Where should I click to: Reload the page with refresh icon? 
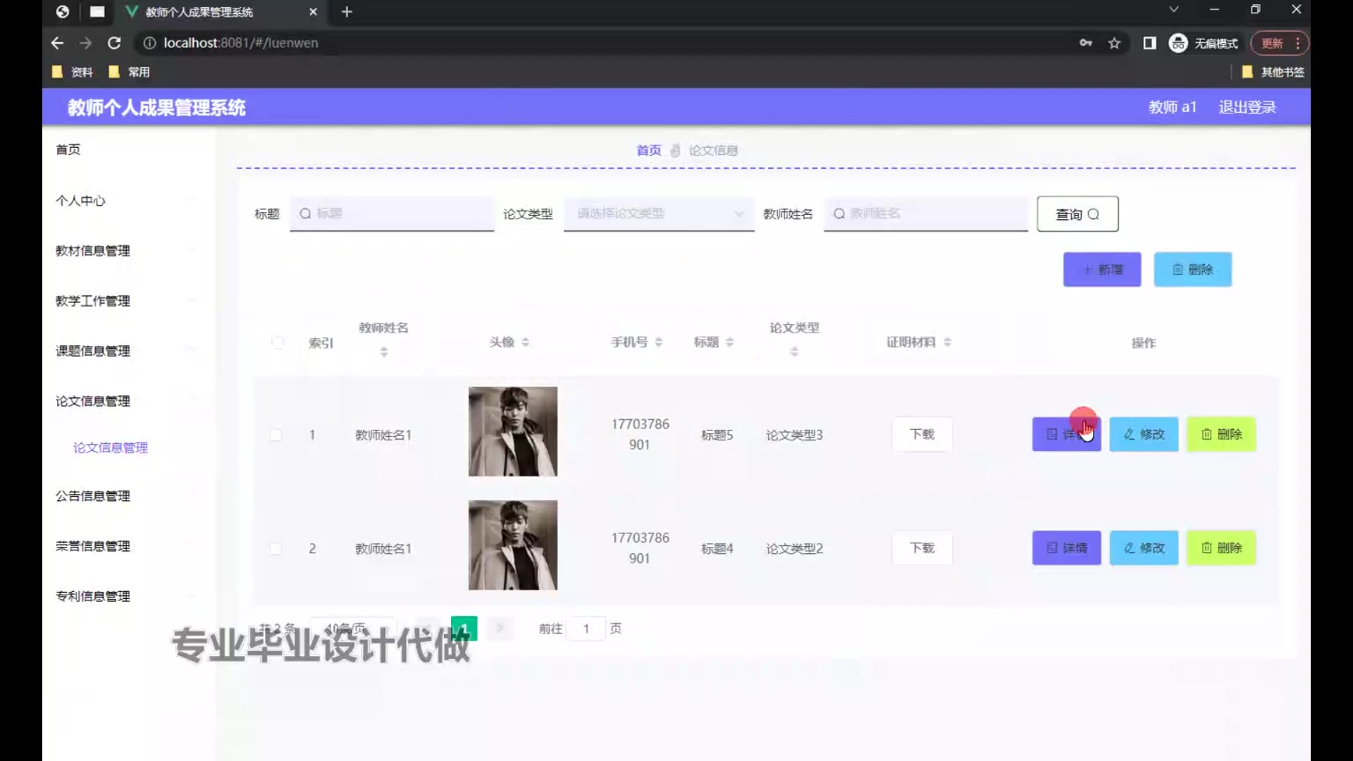coord(114,43)
